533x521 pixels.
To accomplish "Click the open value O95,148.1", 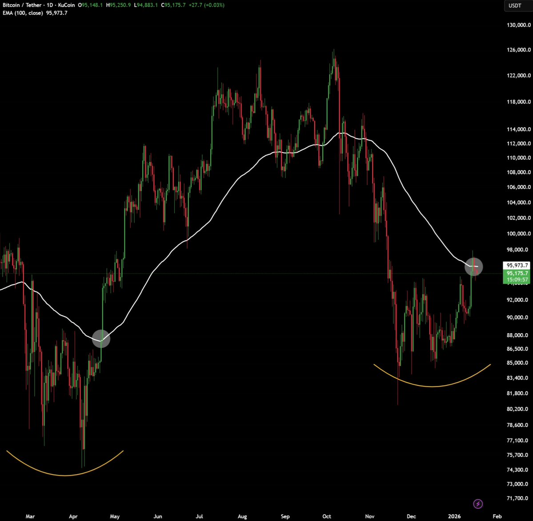I will tap(90, 5).
